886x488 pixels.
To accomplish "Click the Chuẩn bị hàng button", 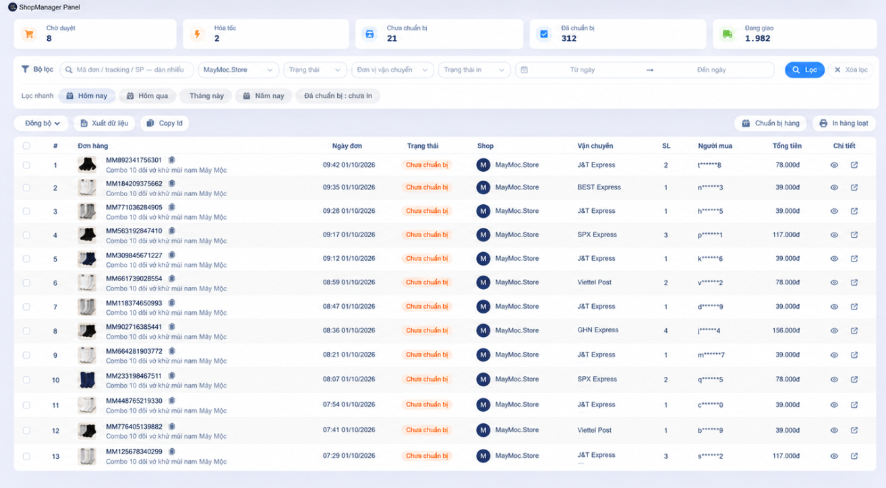I will click(x=771, y=123).
